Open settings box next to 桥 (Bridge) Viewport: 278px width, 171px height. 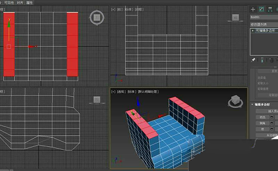(272, 129)
